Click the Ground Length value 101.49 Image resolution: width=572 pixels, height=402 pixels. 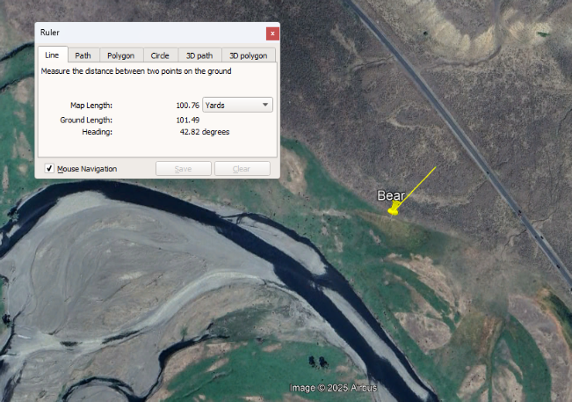coord(187,120)
